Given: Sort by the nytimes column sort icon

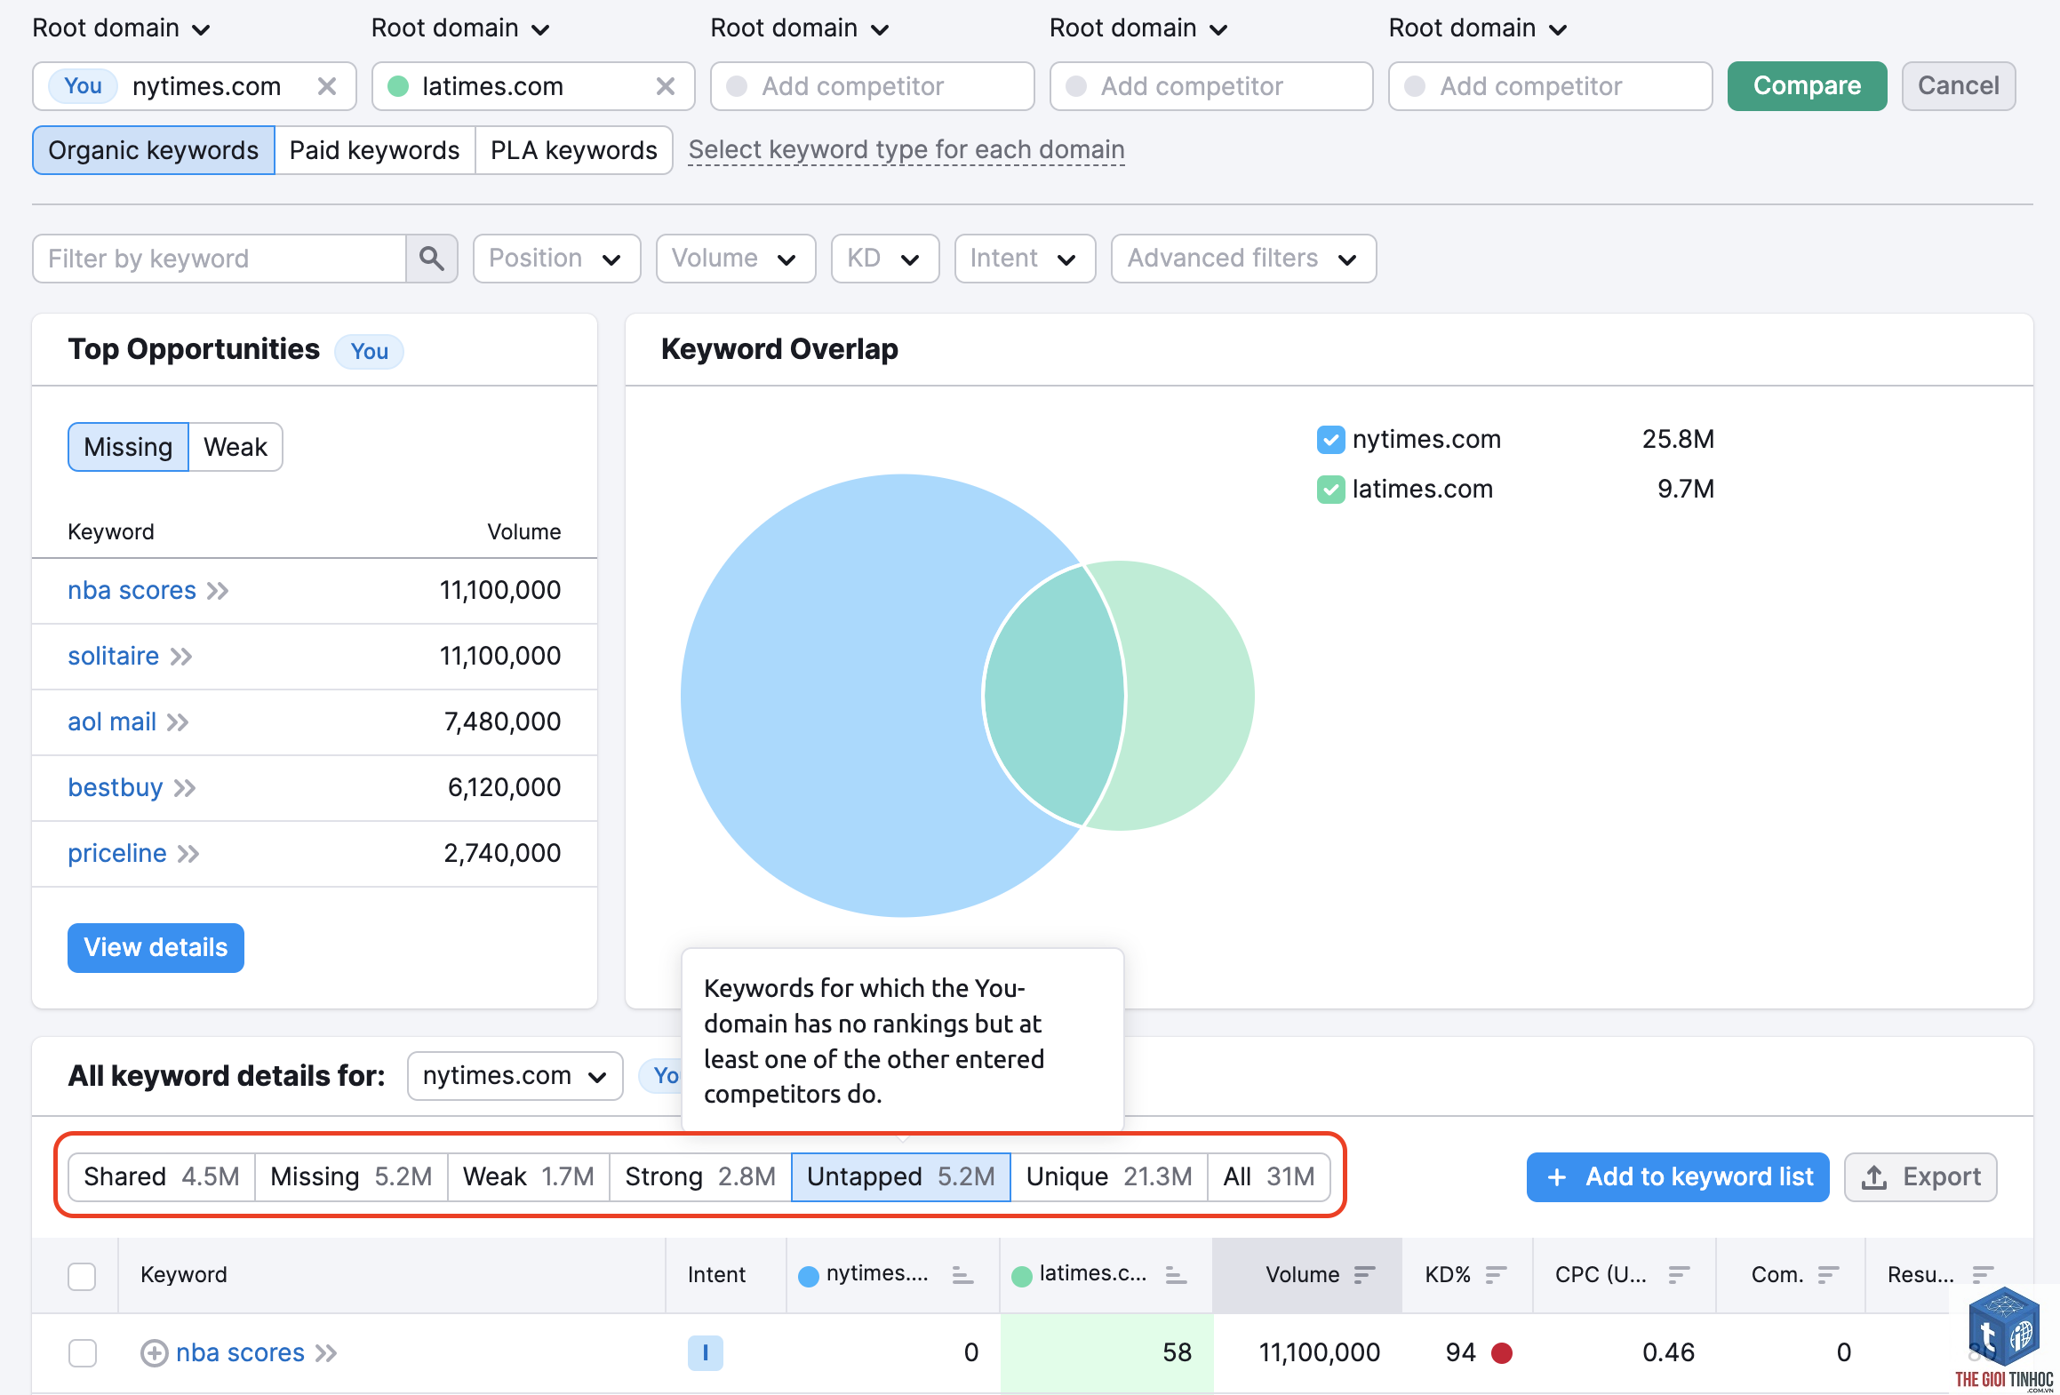Looking at the screenshot, I should (x=962, y=1275).
